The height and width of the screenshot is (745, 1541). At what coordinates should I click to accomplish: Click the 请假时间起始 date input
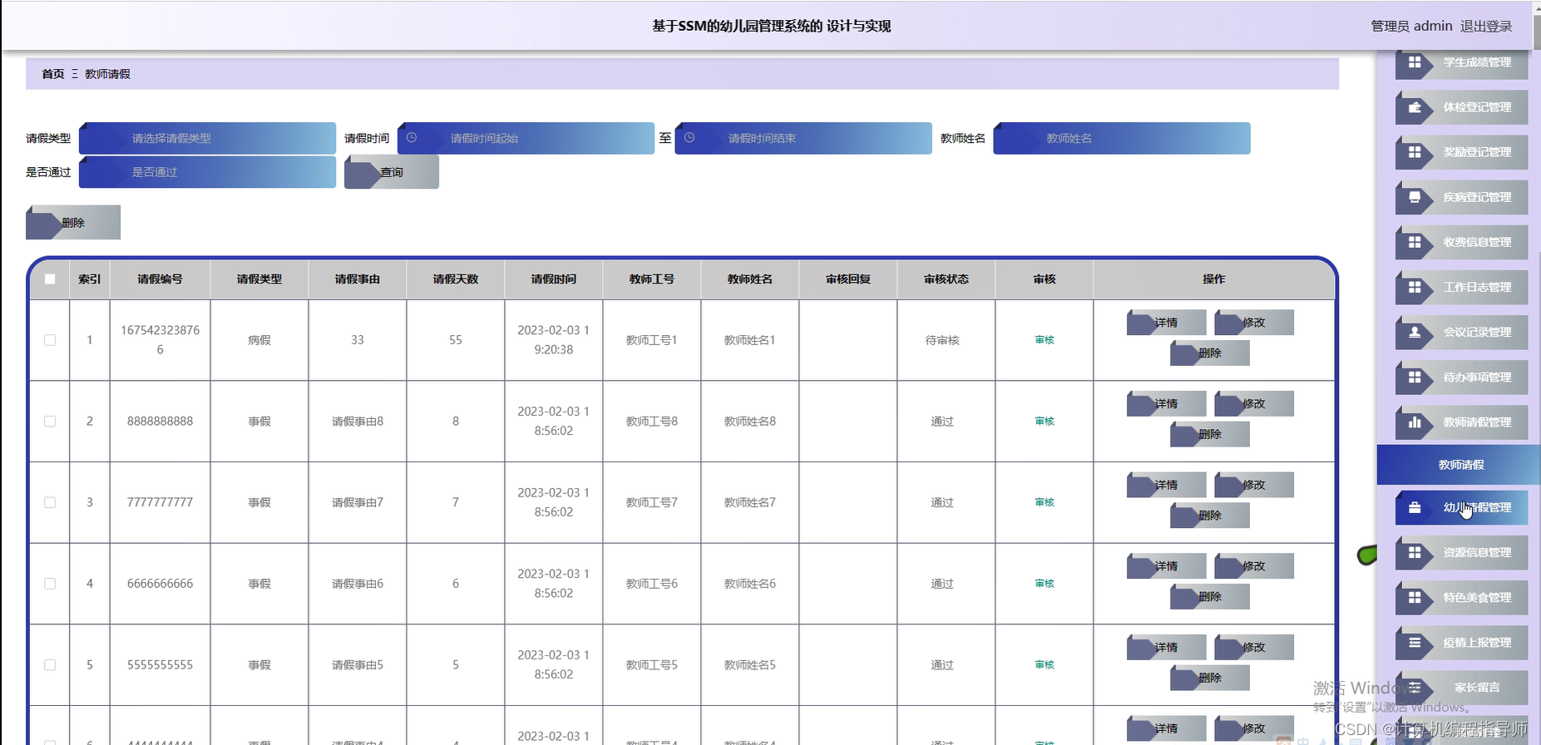526,138
